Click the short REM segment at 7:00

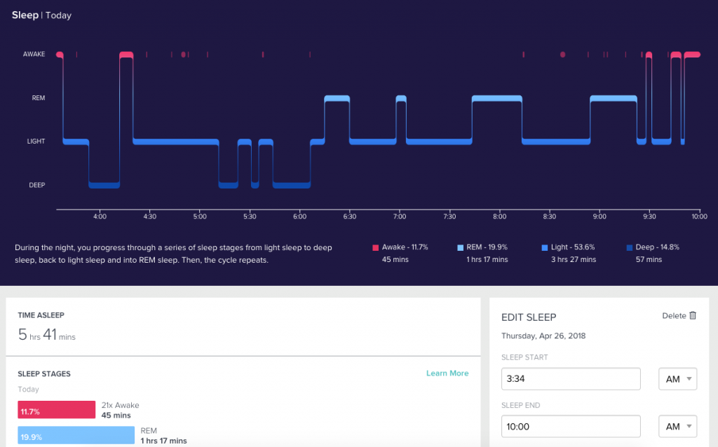pos(401,98)
